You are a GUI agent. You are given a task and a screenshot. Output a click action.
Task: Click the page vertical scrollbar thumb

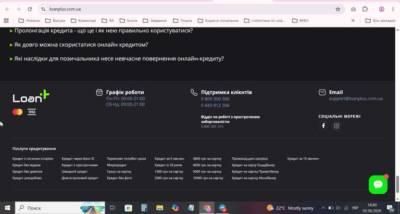tap(397, 184)
